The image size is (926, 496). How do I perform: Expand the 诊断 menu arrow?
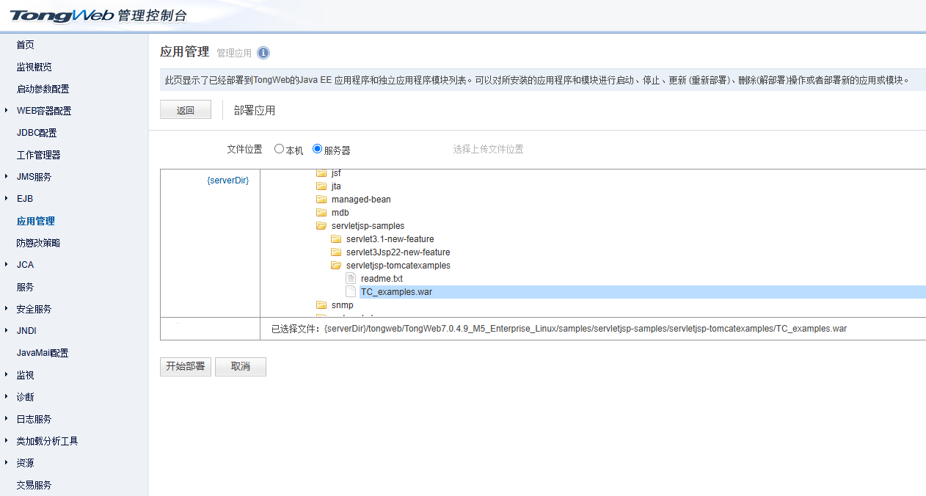pyautogui.click(x=7, y=397)
